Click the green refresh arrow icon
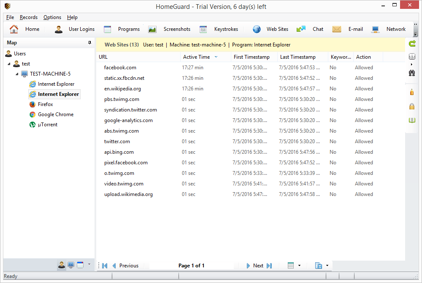 point(412,44)
